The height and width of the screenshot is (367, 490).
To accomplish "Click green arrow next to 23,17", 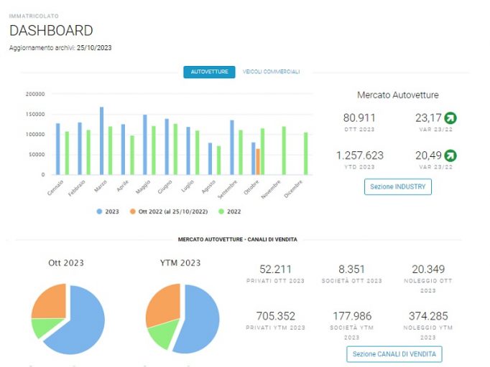I will click(450, 118).
